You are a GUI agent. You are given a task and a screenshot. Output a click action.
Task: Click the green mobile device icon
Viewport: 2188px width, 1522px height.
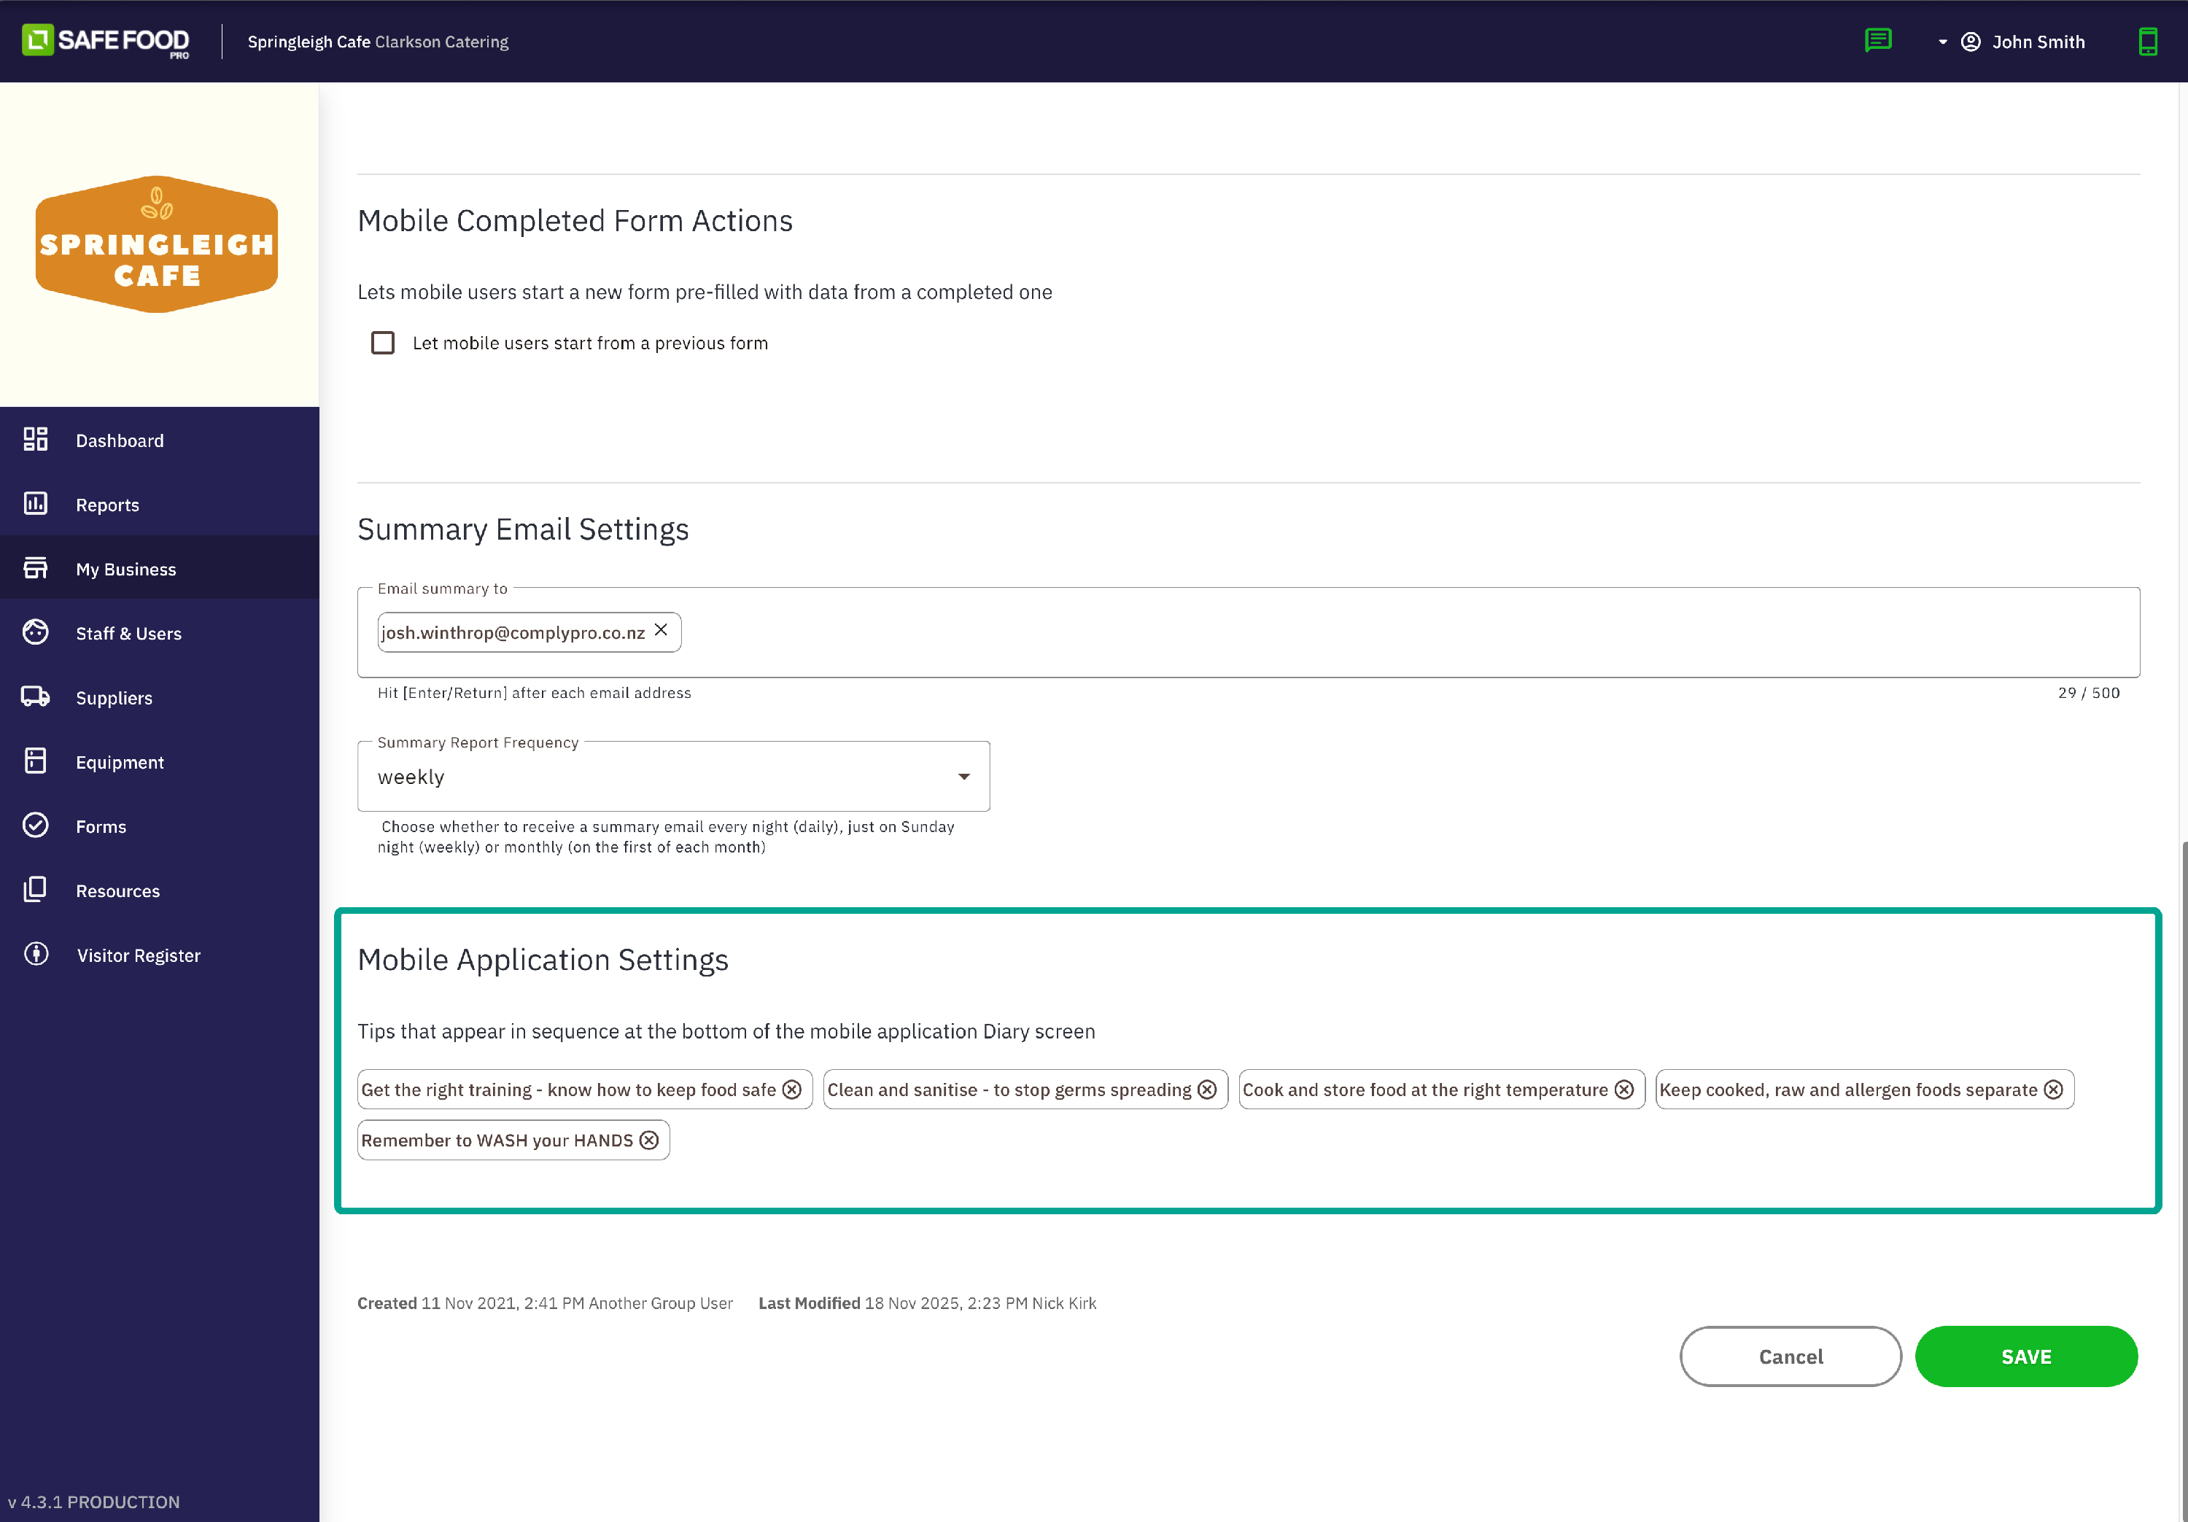2147,41
